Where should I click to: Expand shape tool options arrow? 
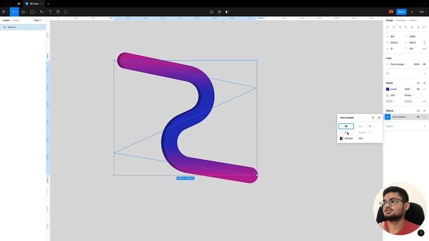coord(36,12)
